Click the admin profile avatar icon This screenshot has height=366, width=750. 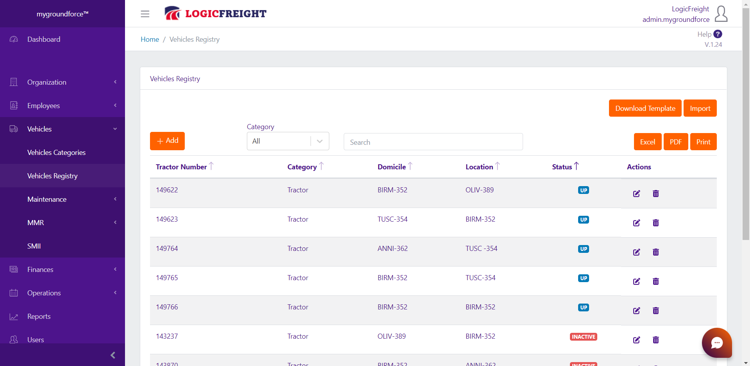[721, 14]
